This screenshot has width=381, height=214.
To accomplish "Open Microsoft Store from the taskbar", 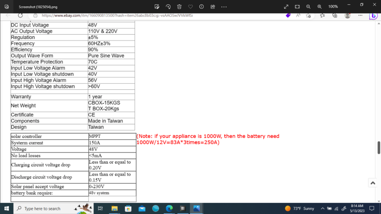I will (x=128, y=208).
